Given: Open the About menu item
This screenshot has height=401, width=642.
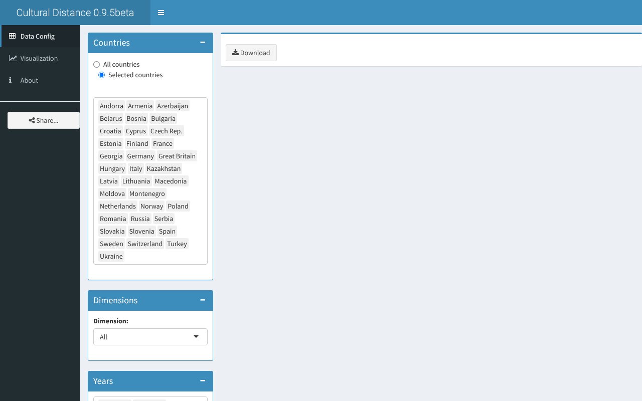Looking at the screenshot, I should [x=29, y=80].
